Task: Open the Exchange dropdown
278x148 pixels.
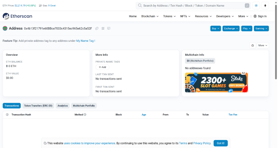Action: click(x=231, y=28)
